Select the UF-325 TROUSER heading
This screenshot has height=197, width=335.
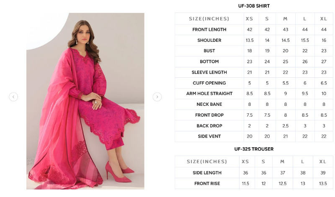[254, 149]
